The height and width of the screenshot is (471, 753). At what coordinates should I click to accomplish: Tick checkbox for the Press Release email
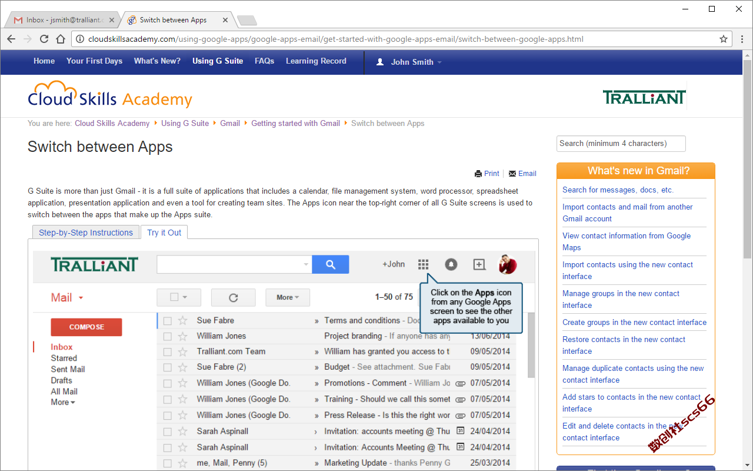coord(168,415)
